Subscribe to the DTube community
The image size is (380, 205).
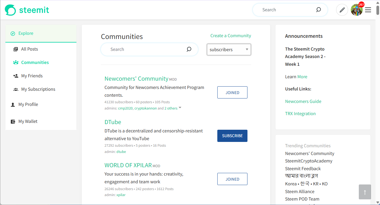pos(232,136)
